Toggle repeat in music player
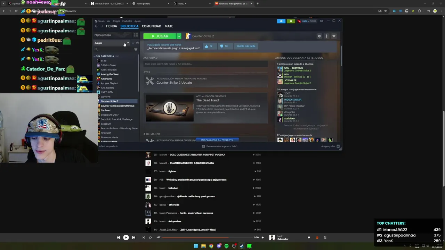Viewport: 445px width, 250px height. tap(150, 237)
